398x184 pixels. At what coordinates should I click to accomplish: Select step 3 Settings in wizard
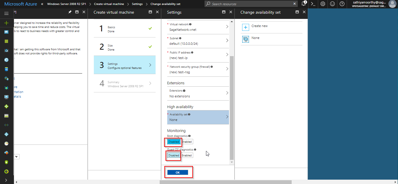click(124, 66)
